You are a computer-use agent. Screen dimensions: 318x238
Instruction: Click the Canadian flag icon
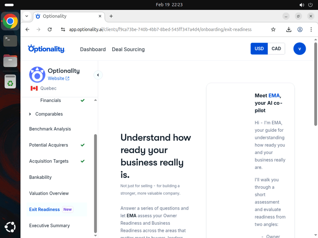click(34, 88)
